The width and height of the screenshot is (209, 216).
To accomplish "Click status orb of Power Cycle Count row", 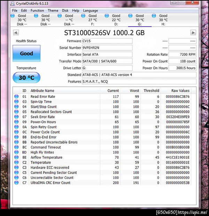I will (x=16, y=132).
